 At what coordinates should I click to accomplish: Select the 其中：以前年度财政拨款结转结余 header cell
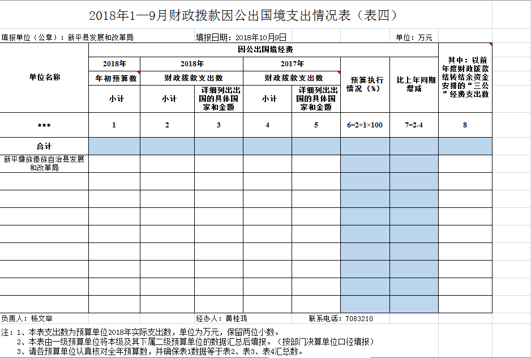(465, 78)
